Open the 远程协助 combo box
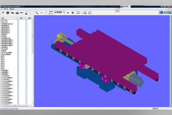This screenshot has height=115, width=172. coord(60,12)
